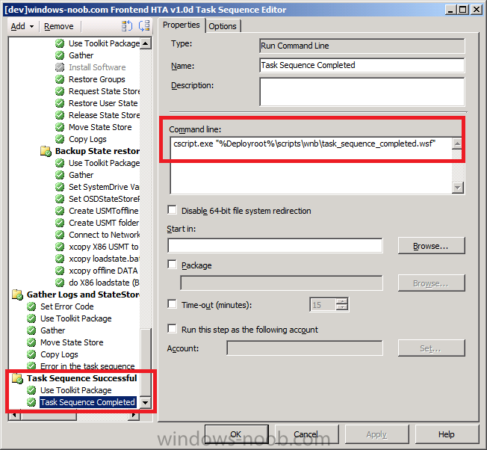Select the Install Software step
The image size is (487, 450).
97,67
